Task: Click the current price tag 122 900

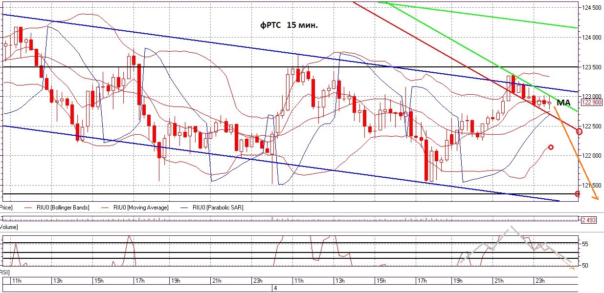Action: 592,103
